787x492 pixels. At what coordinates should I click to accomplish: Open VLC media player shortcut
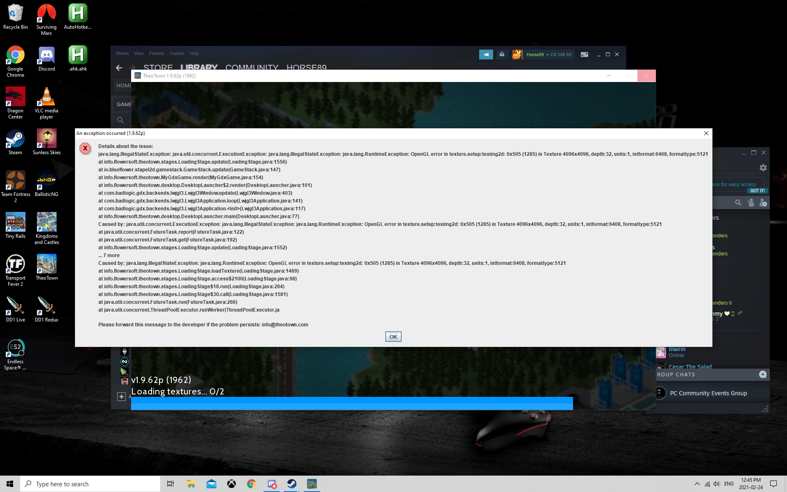(46, 103)
